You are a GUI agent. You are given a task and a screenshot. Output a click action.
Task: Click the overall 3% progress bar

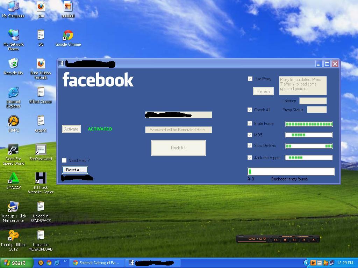(291, 171)
